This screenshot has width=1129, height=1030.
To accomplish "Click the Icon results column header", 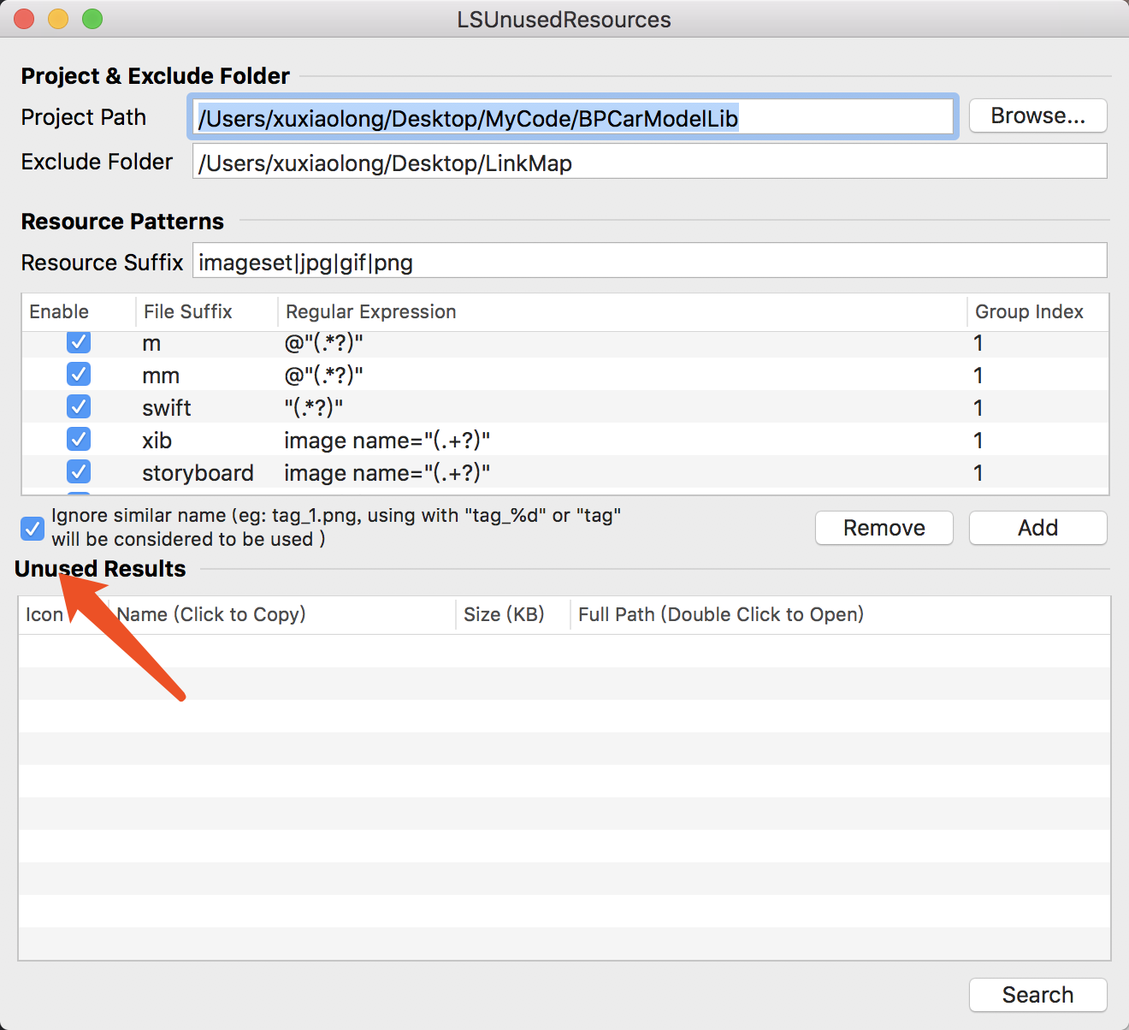I will (63, 615).
